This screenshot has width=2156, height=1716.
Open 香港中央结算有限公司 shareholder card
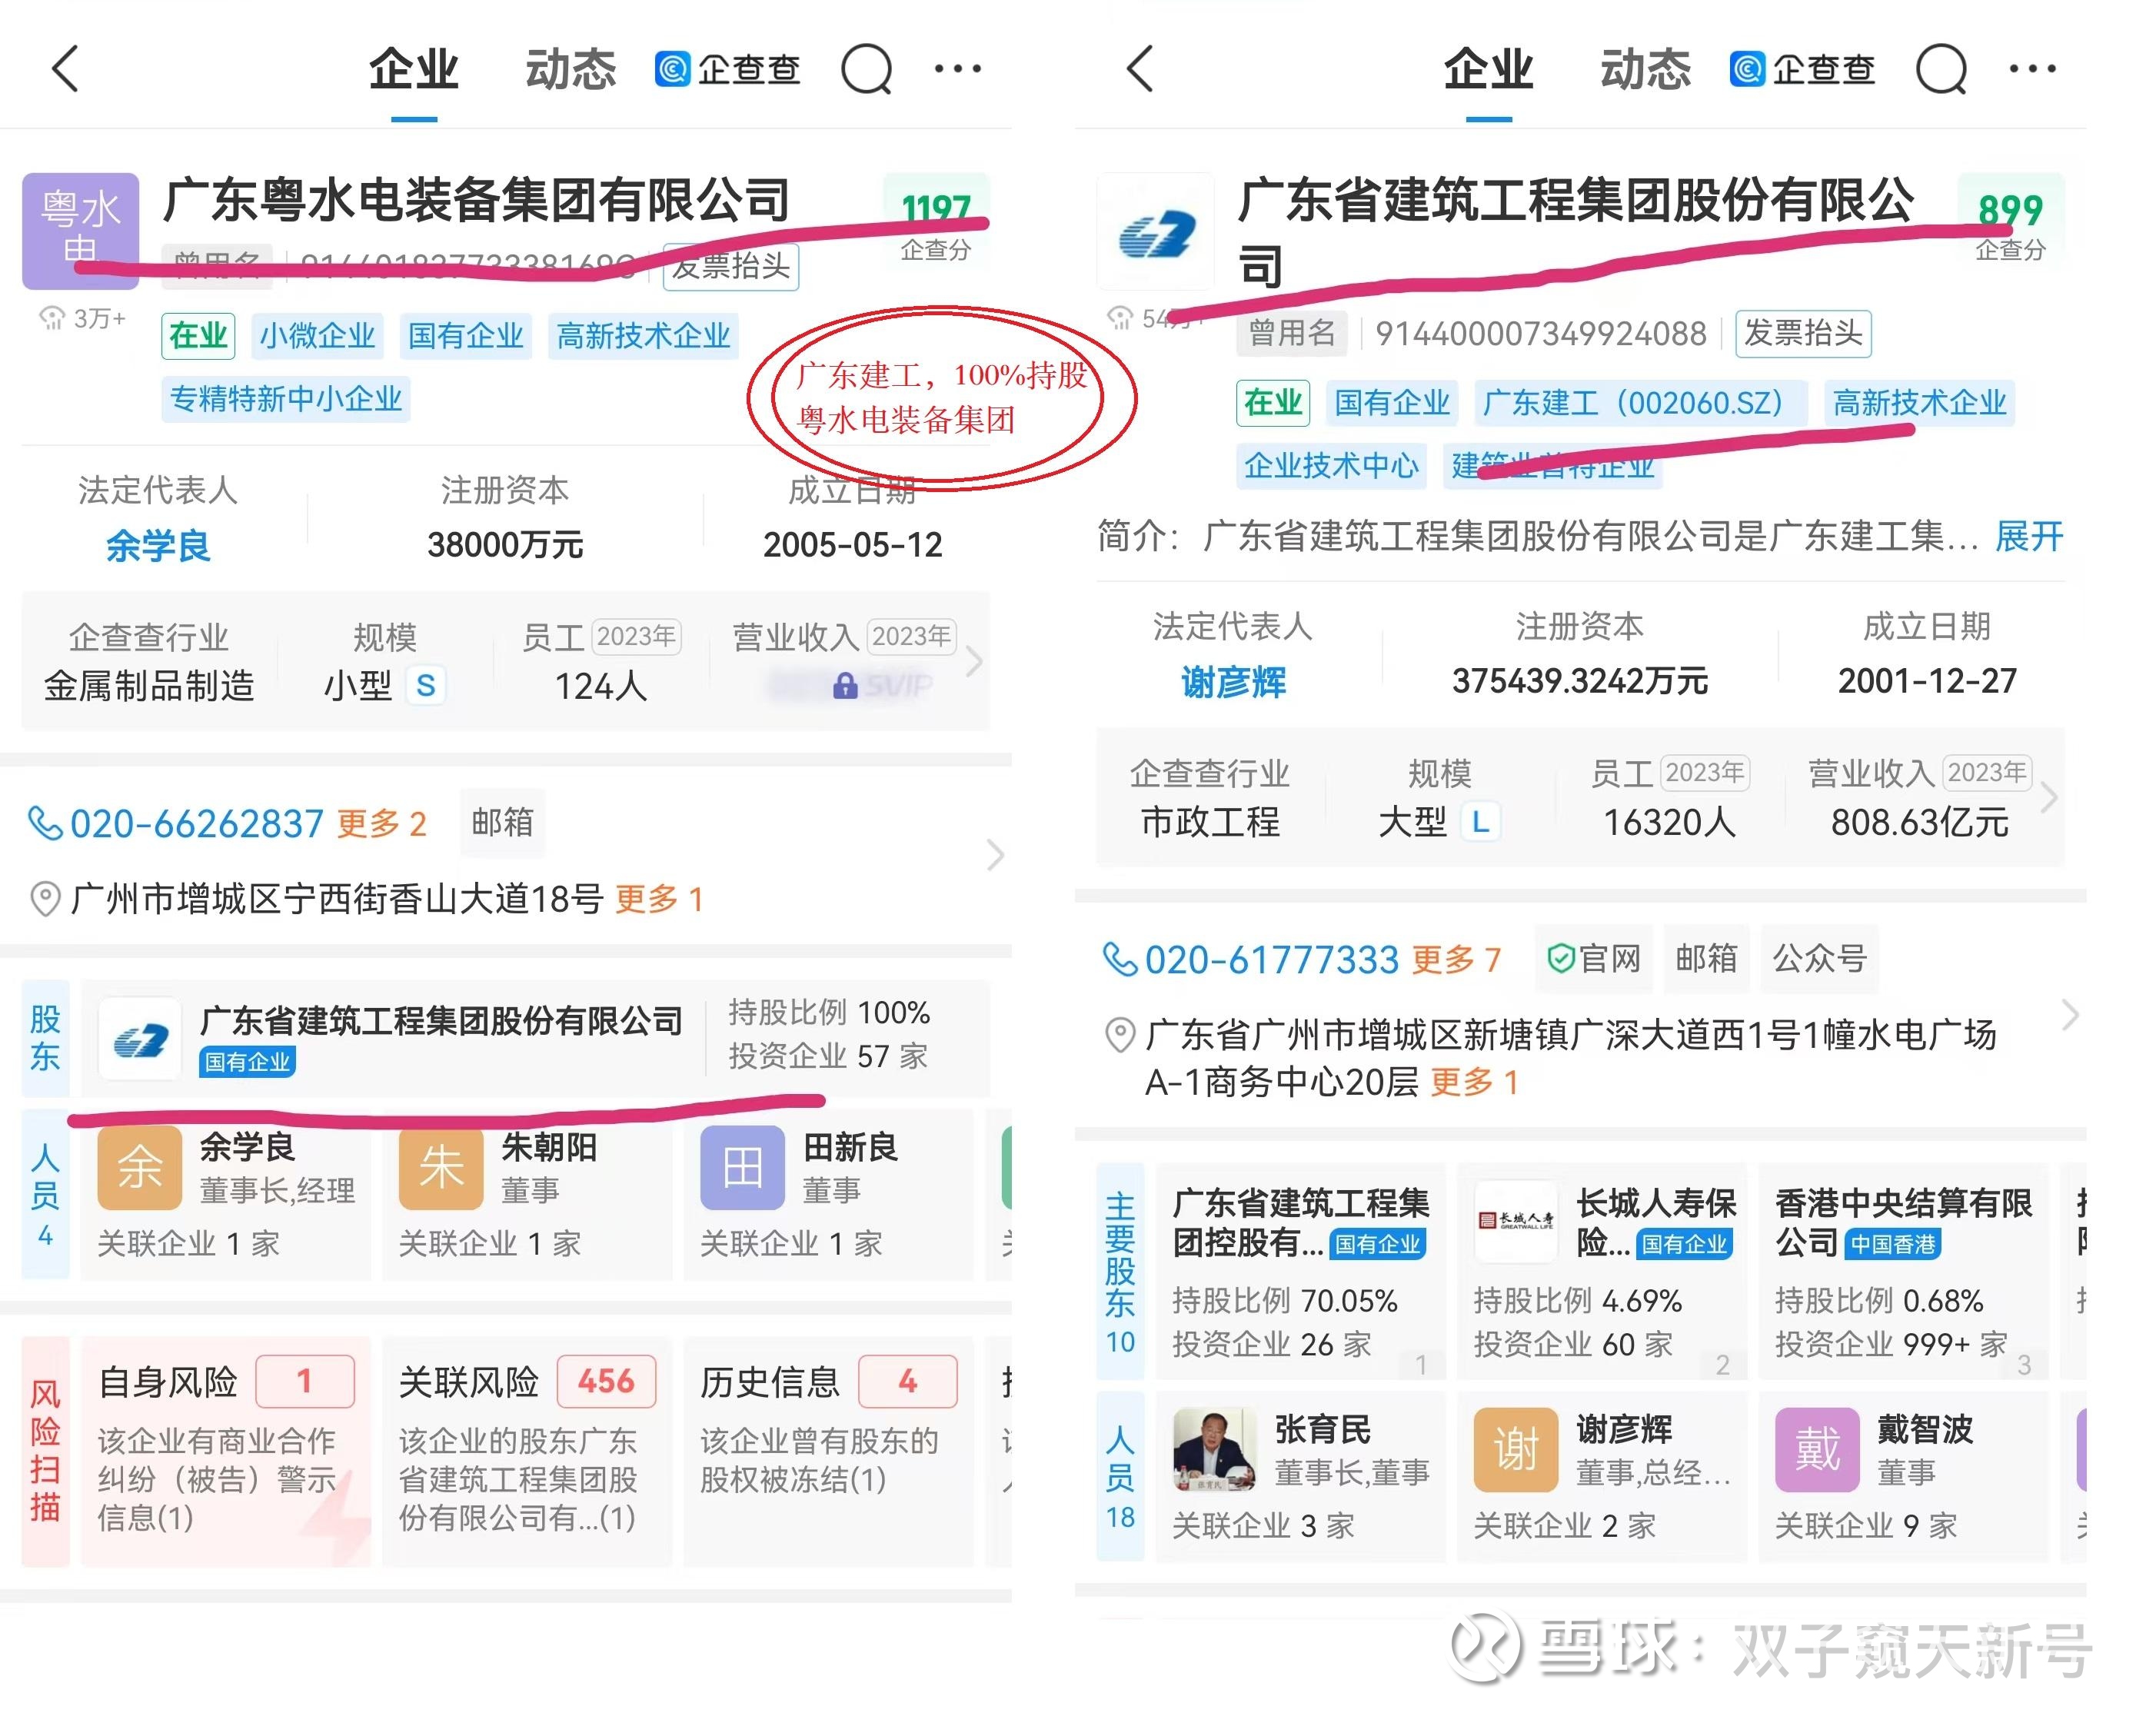[1903, 1272]
